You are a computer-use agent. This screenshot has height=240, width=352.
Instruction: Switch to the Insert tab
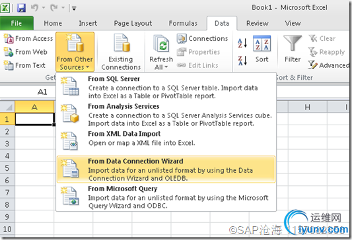[x=88, y=23]
